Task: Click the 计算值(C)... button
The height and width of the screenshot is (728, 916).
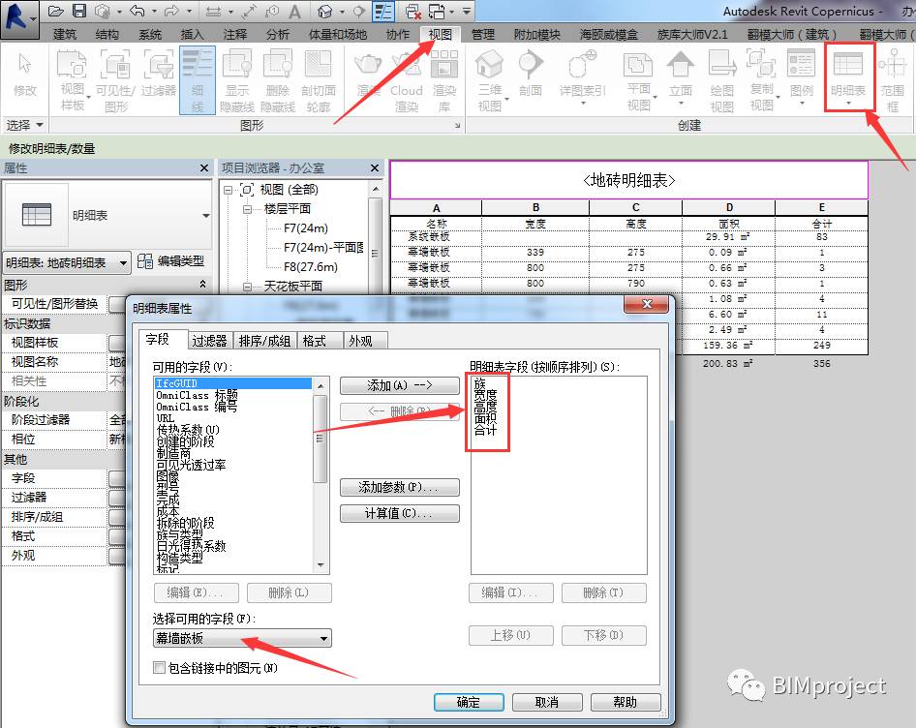Action: coord(400,513)
